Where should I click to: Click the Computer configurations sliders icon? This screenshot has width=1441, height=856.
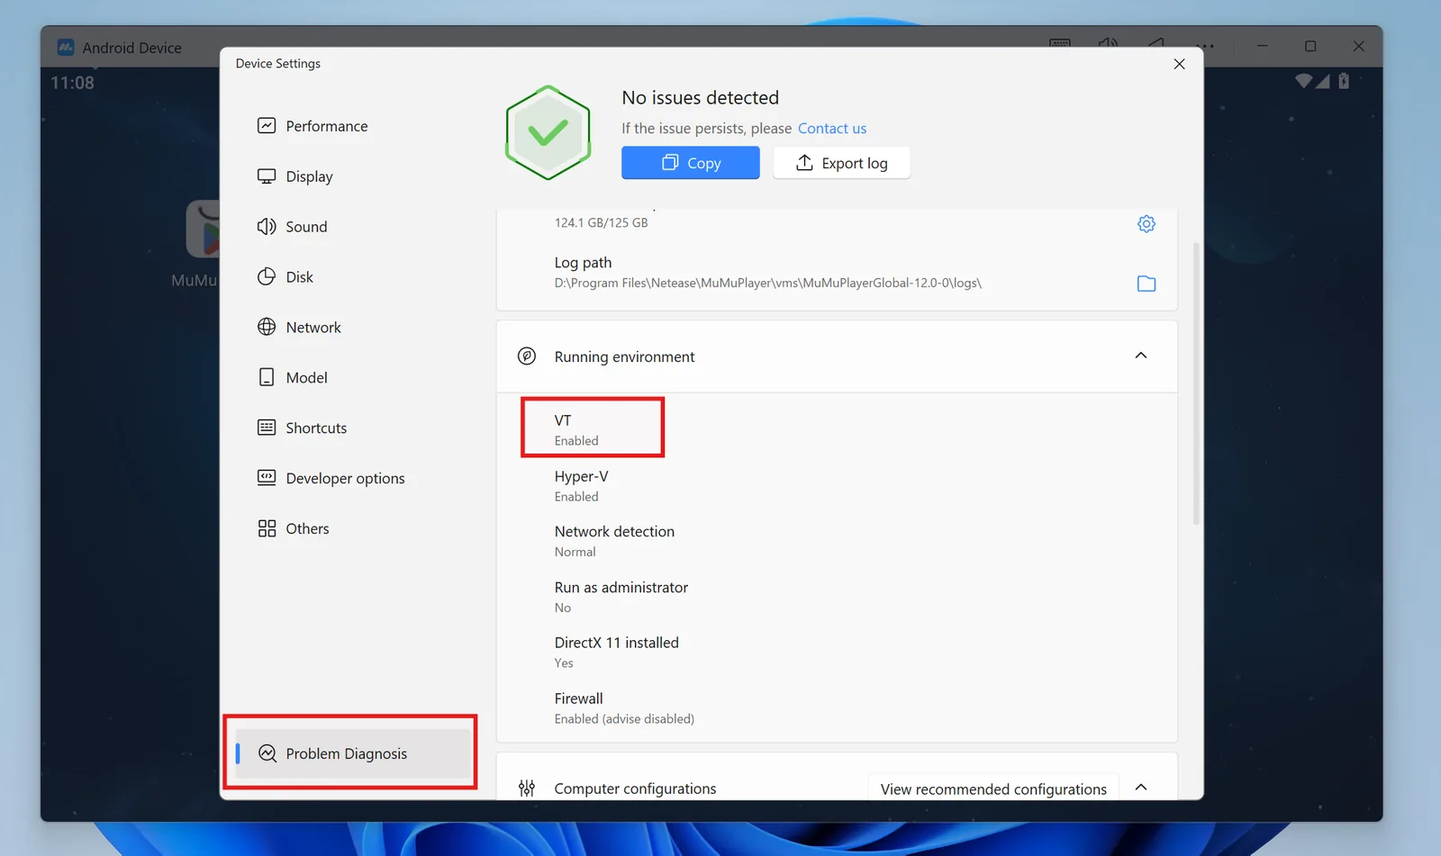click(527, 788)
